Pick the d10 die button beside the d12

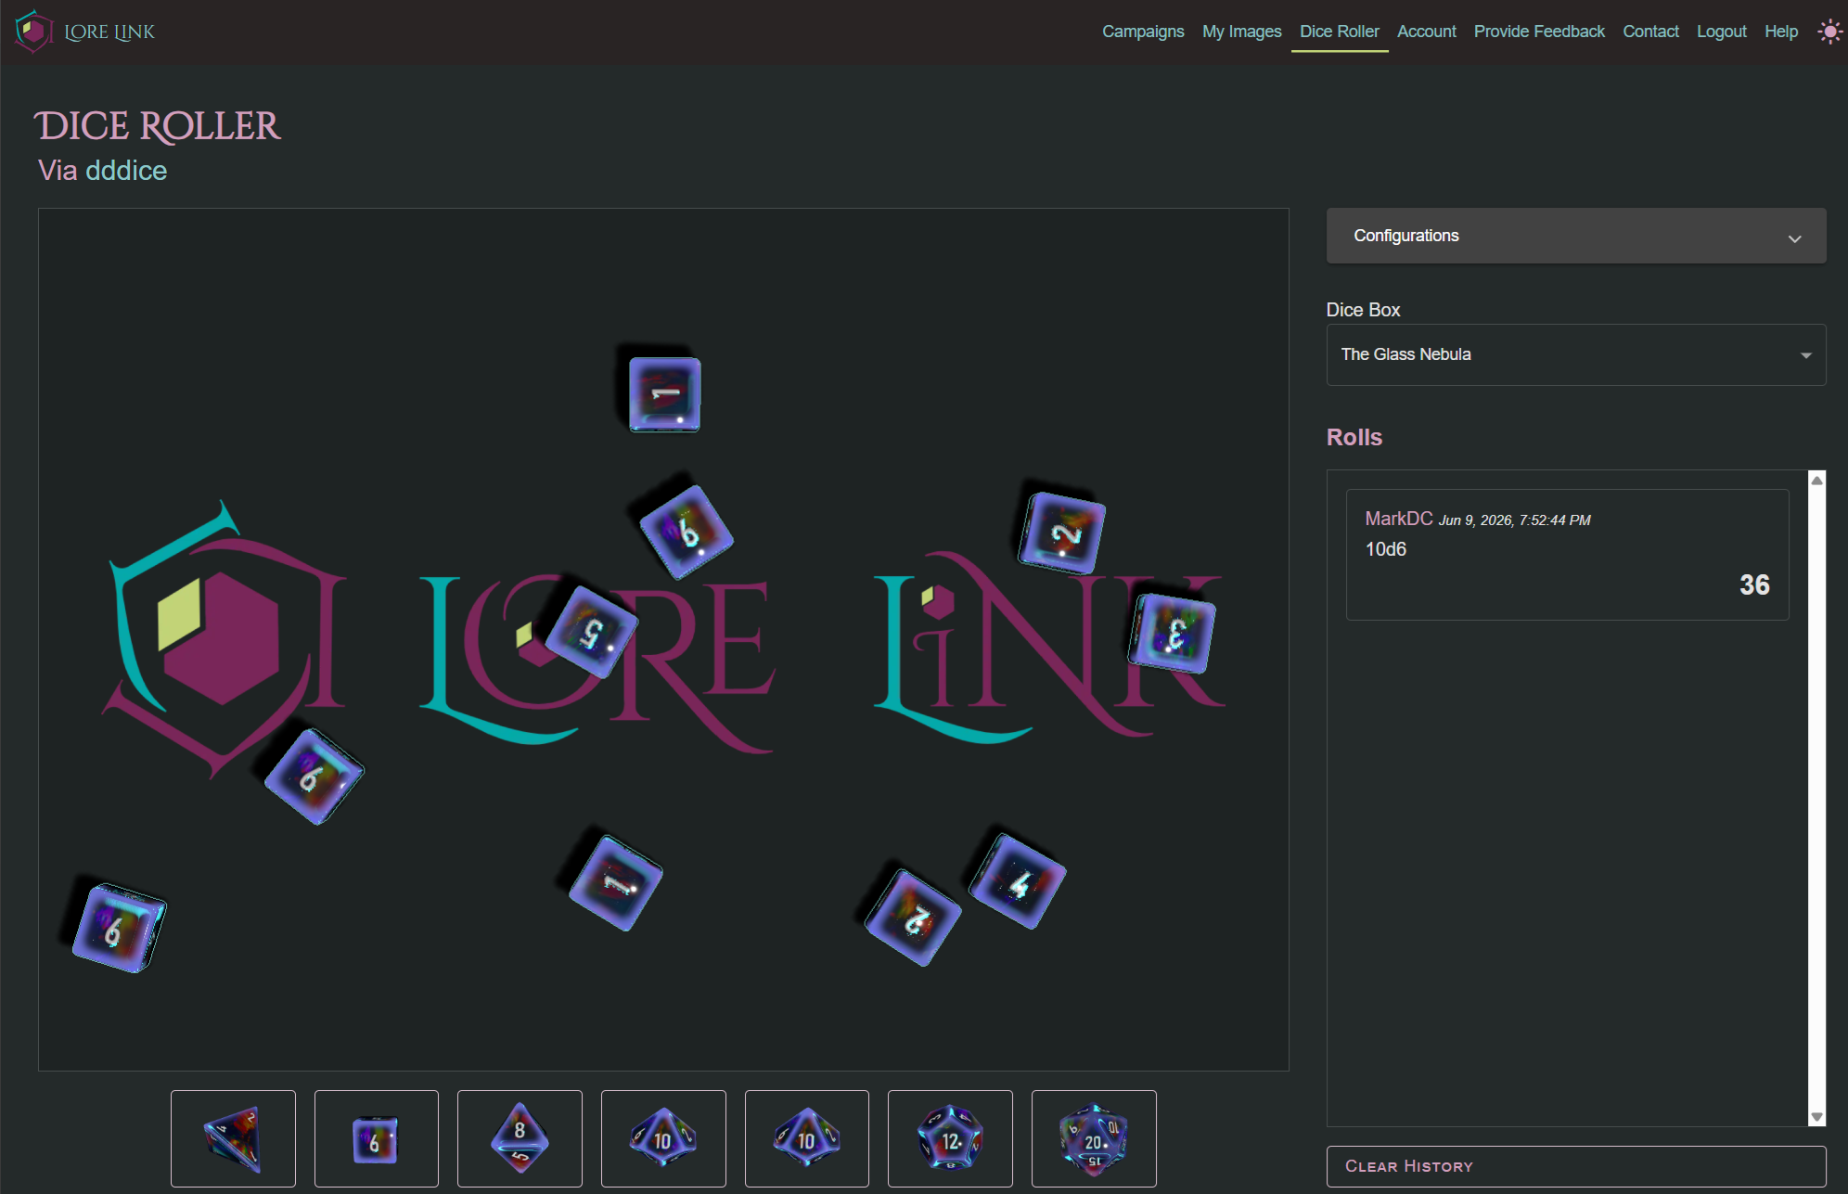[x=807, y=1138]
